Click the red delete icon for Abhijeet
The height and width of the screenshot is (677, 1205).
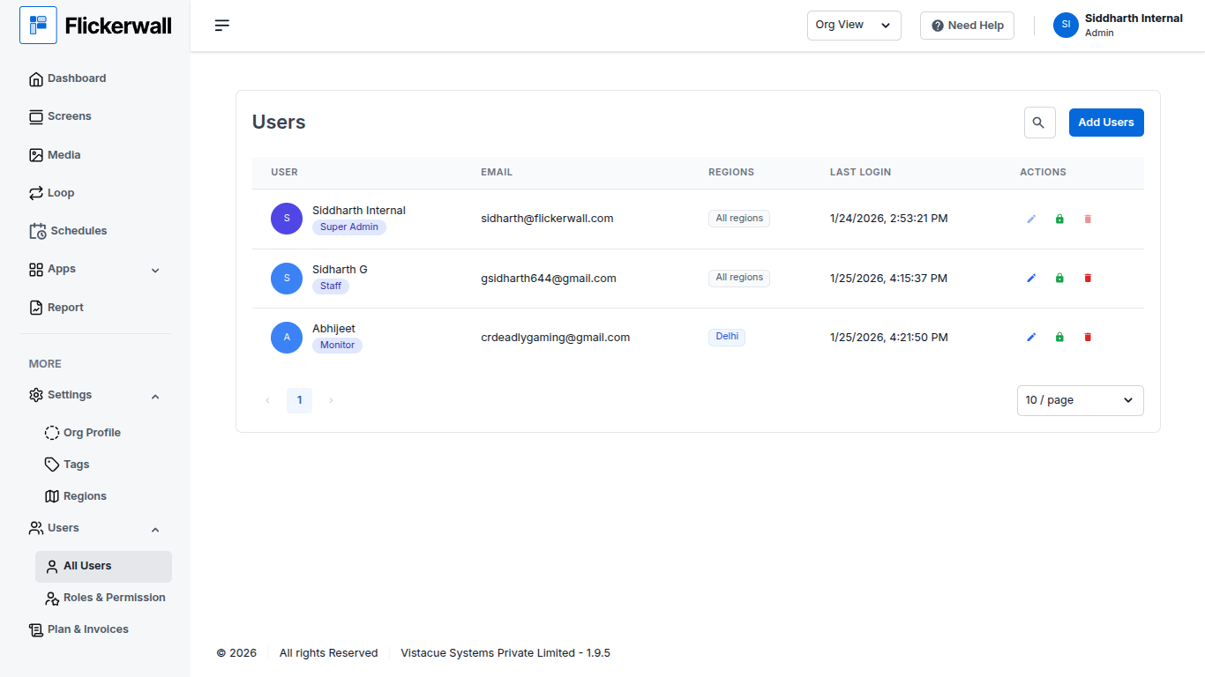click(1088, 337)
